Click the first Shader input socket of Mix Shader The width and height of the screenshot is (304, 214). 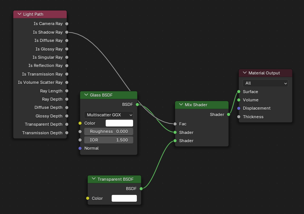[x=175, y=132]
